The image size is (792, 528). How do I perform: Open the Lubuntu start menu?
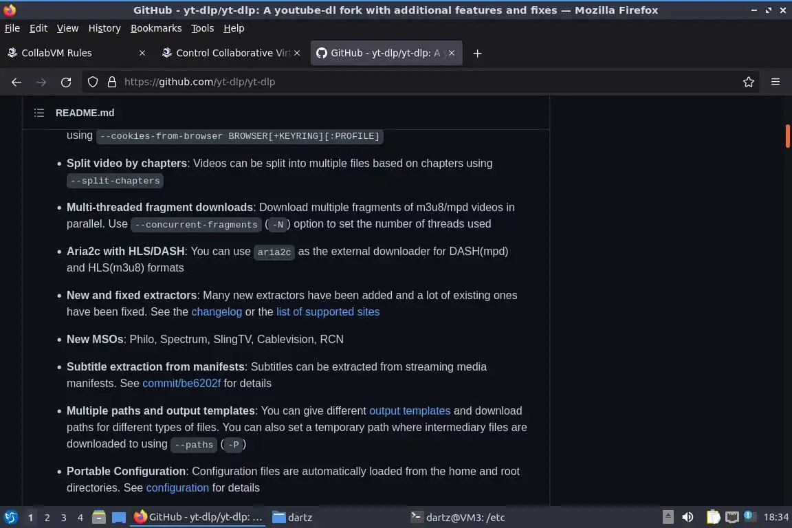point(10,518)
